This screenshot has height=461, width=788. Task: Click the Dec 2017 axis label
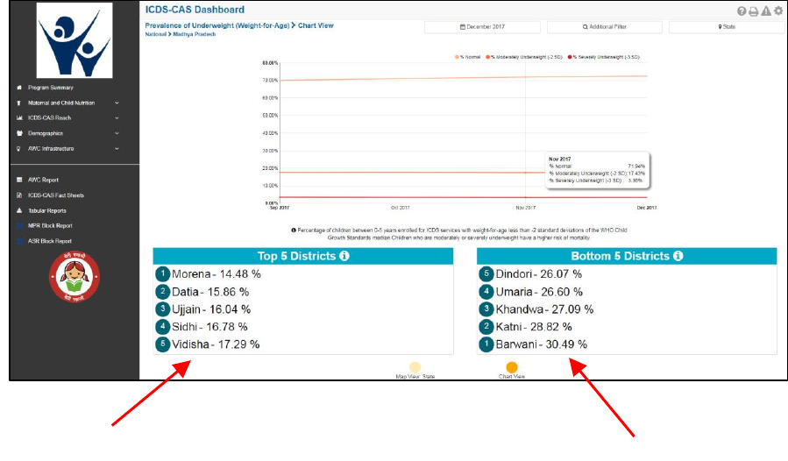pyautogui.click(x=647, y=208)
